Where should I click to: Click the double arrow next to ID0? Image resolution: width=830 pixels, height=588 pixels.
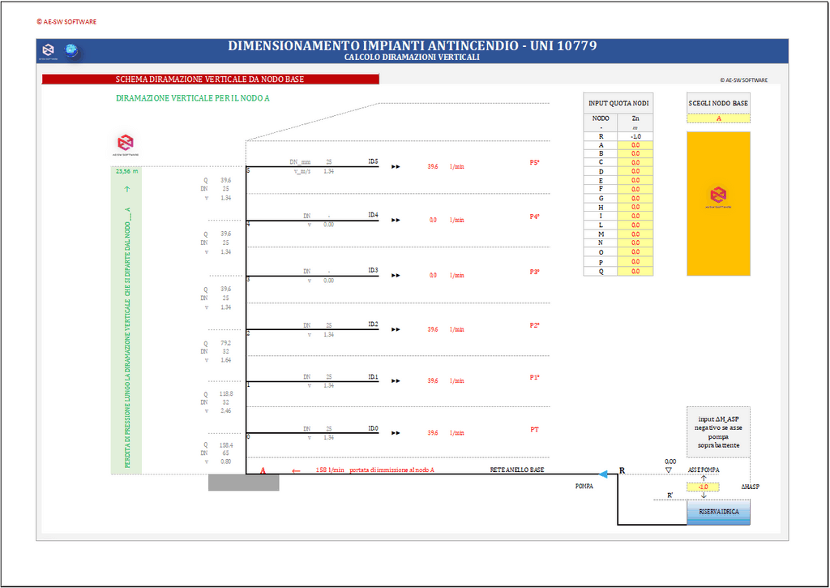click(x=396, y=433)
